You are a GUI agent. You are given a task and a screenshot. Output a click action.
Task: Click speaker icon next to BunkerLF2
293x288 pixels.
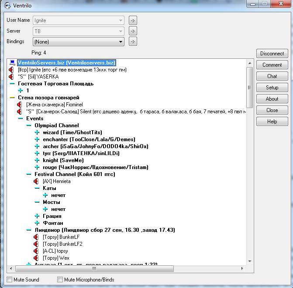(36, 244)
